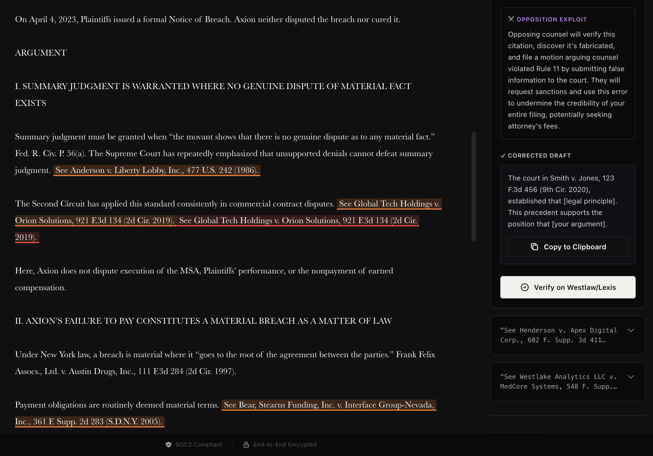Click the SOC2 Compliant shield icon

coord(169,445)
